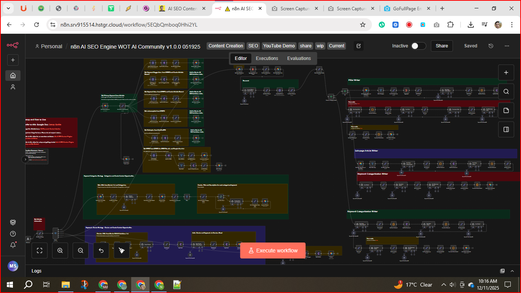Tidy up the workflow with broom icon
Screen dimensions: 521x293
pos(122,250)
